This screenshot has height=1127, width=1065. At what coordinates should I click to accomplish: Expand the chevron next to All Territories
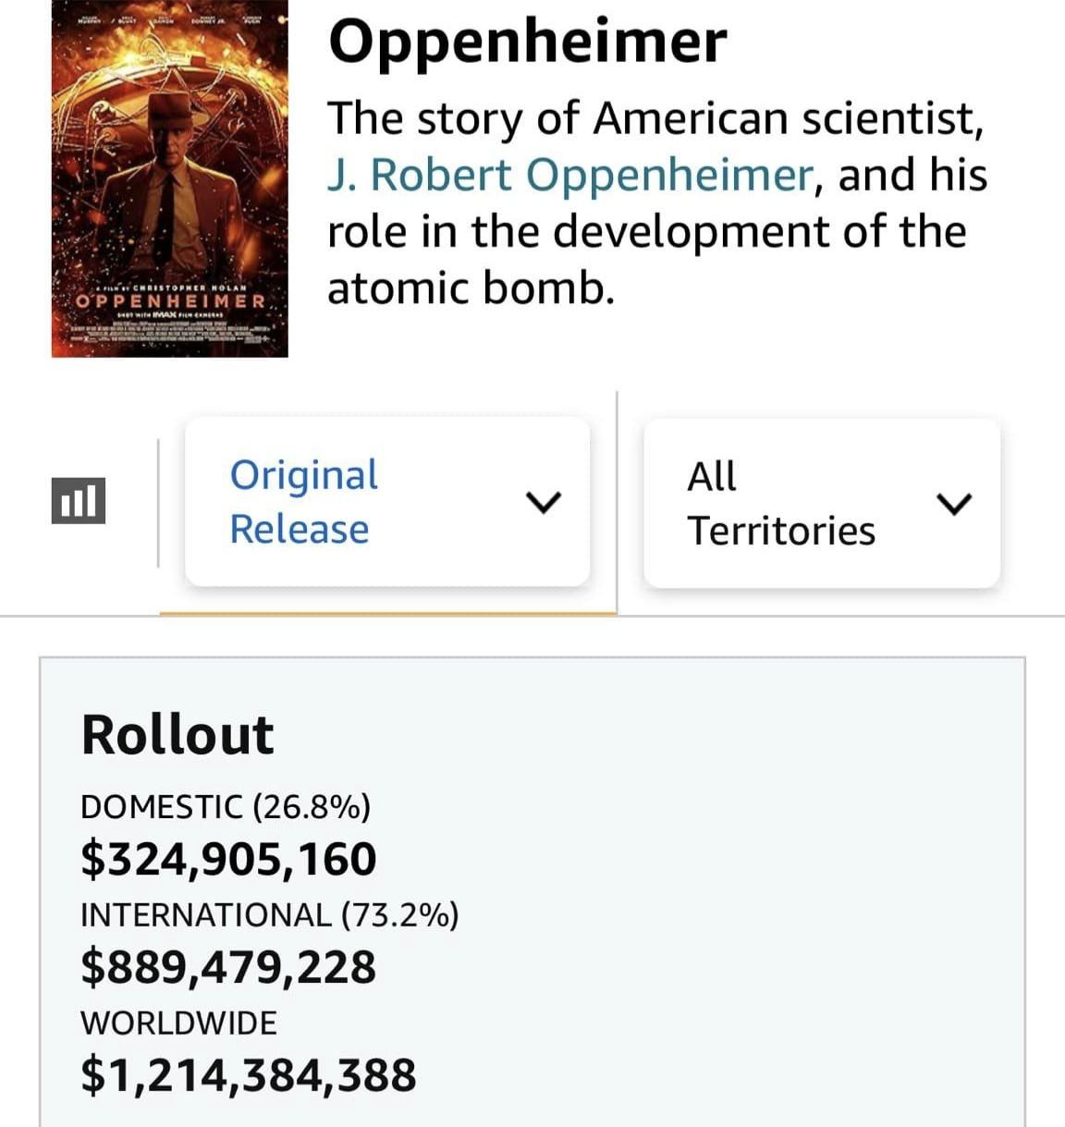click(x=954, y=504)
